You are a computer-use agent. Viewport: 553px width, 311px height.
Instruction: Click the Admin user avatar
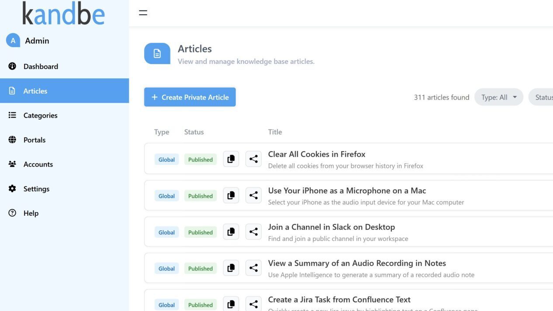(13, 41)
